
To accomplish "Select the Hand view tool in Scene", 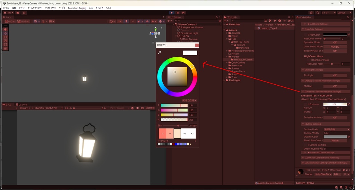I will tap(6, 29).
